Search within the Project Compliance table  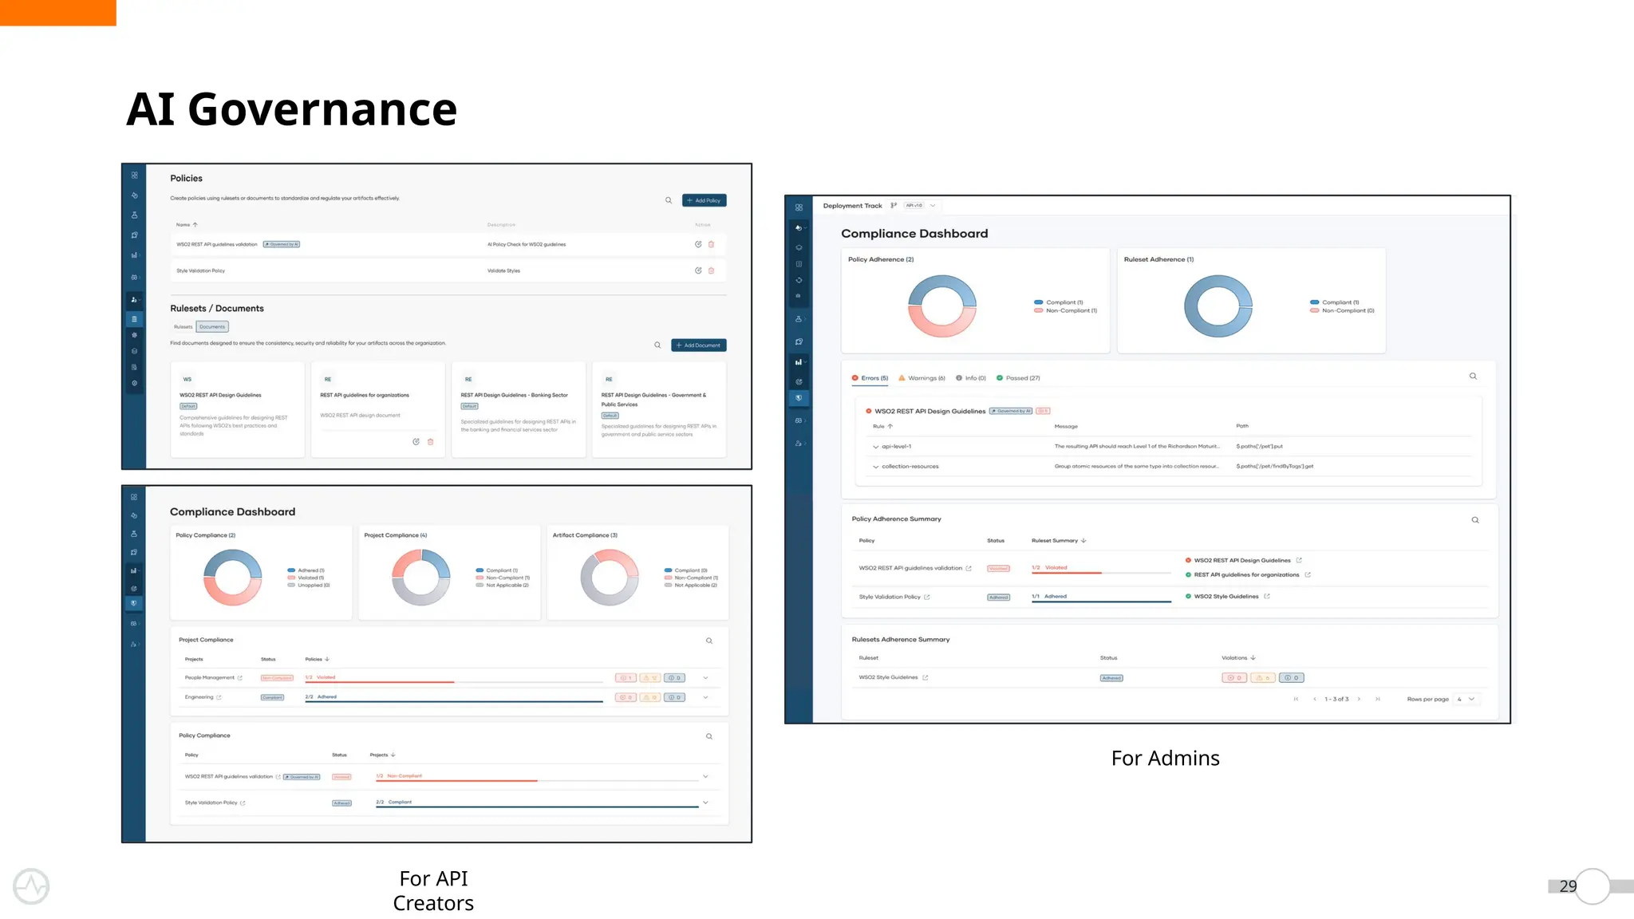709,641
